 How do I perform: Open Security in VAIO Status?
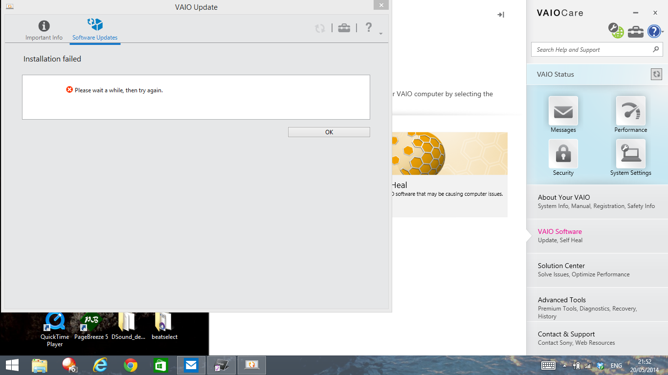[x=563, y=154]
